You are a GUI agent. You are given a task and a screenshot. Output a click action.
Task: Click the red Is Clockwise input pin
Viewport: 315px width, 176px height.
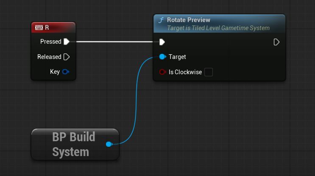[x=162, y=72]
